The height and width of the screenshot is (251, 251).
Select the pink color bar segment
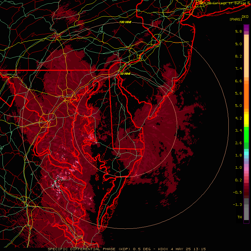(246, 169)
